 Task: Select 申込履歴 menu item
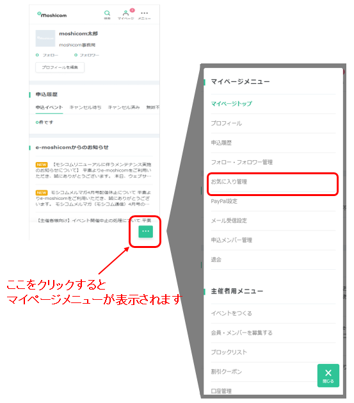(x=273, y=143)
